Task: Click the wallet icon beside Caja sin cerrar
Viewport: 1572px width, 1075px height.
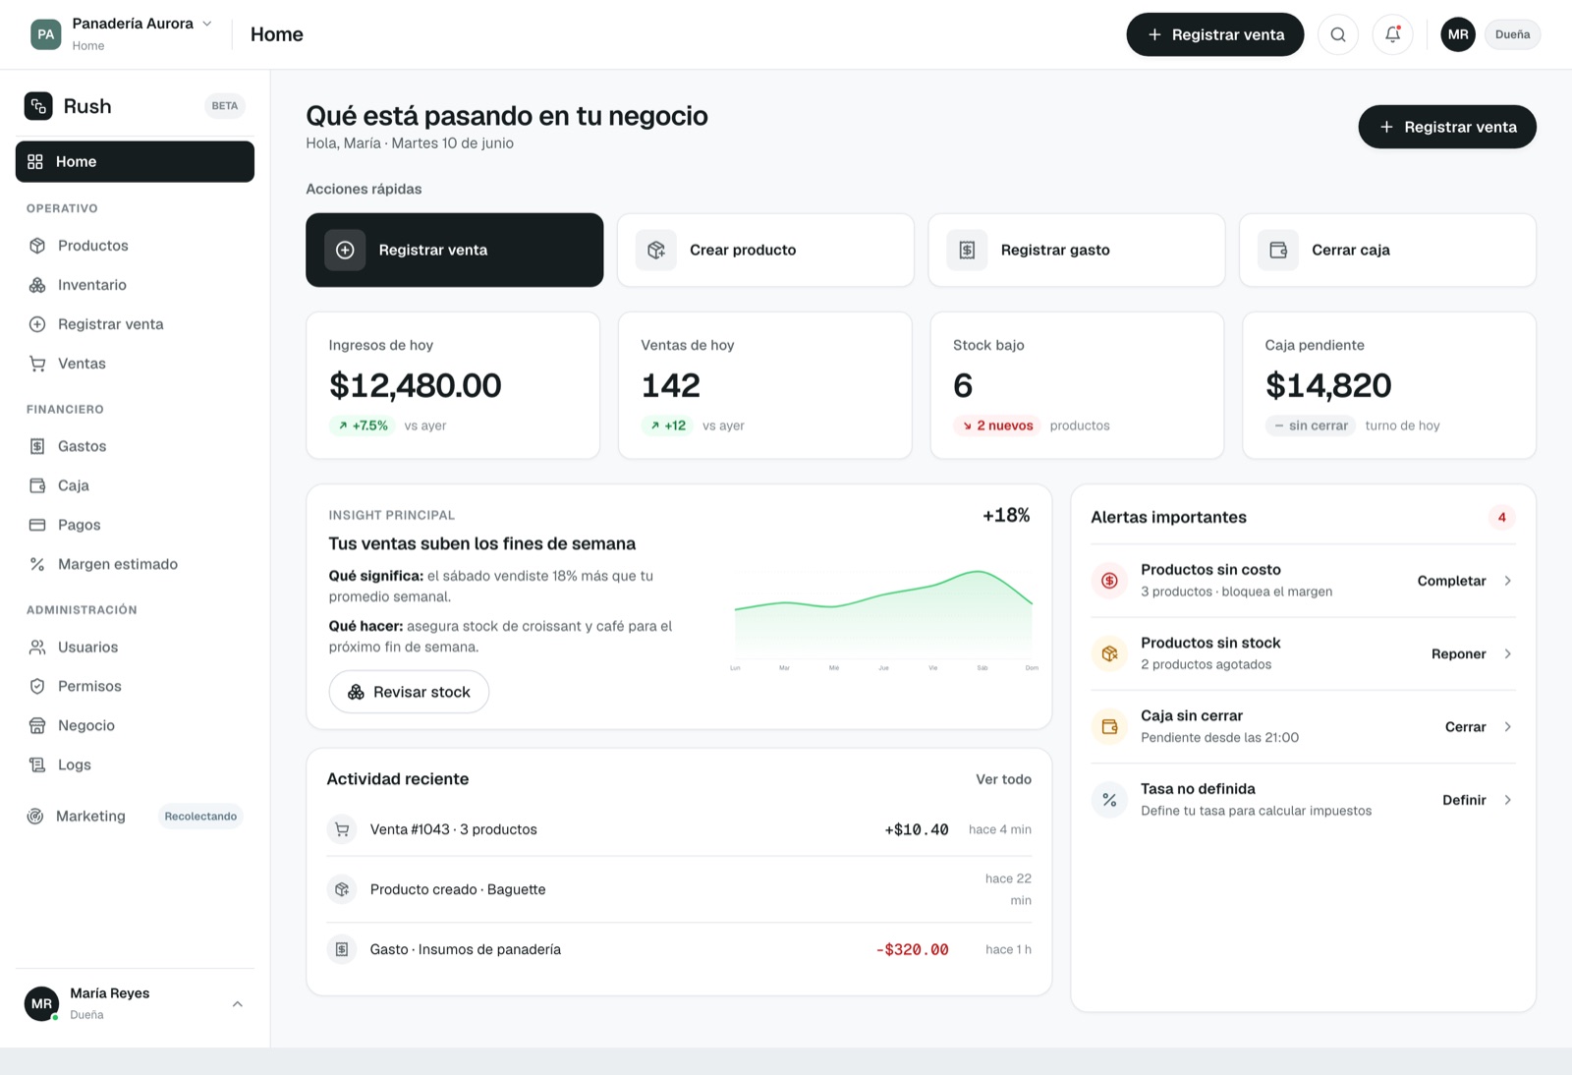Action: (x=1109, y=727)
